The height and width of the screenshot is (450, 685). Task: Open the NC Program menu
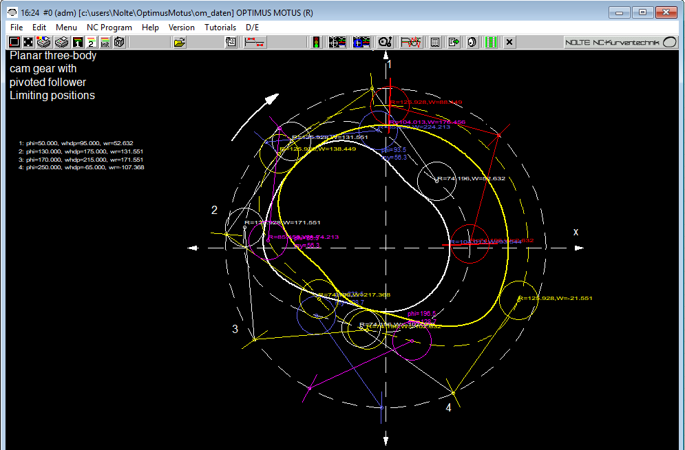click(109, 28)
